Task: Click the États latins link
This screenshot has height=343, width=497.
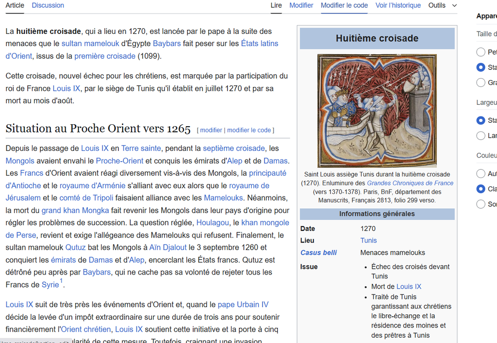Action: [x=260, y=43]
